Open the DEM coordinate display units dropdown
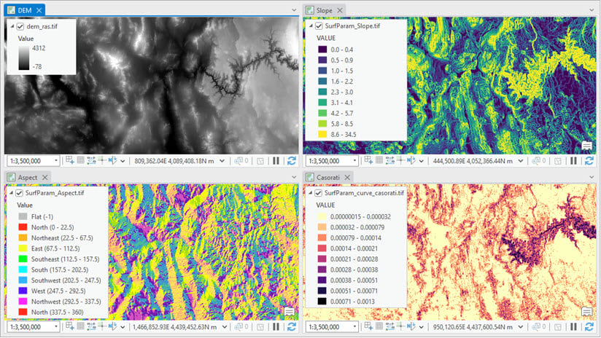The height and width of the screenshot is (338, 601). tap(222, 161)
